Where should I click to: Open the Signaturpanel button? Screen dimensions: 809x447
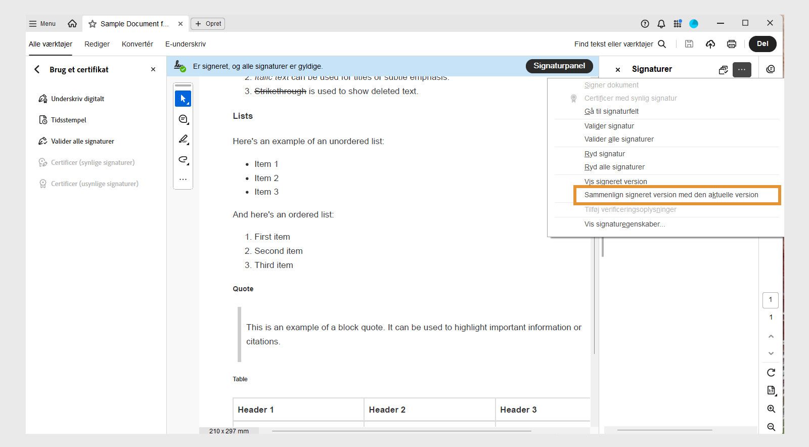[x=559, y=66]
